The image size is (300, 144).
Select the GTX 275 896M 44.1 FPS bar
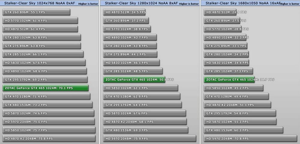(130, 54)
